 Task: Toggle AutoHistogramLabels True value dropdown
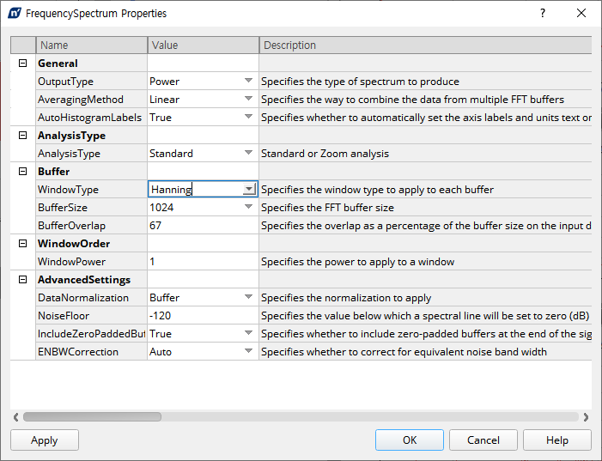click(x=248, y=117)
